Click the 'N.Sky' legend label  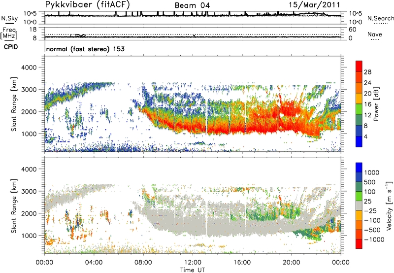coord(9,18)
